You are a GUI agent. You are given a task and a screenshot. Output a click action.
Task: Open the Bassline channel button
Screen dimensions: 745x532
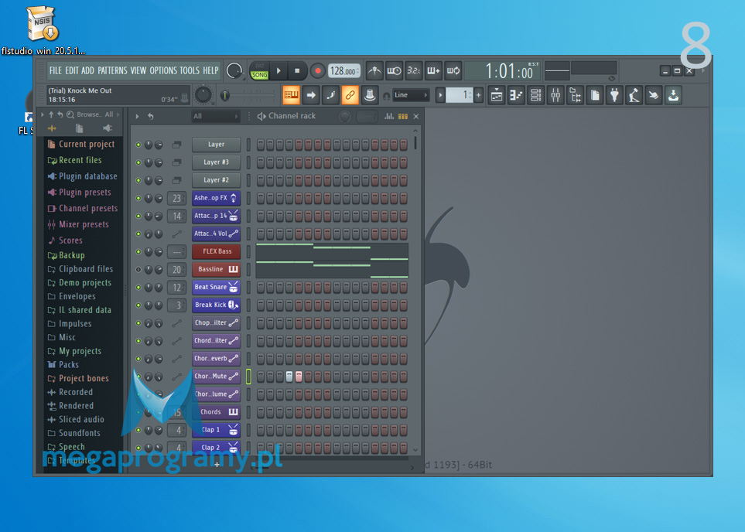coord(217,269)
